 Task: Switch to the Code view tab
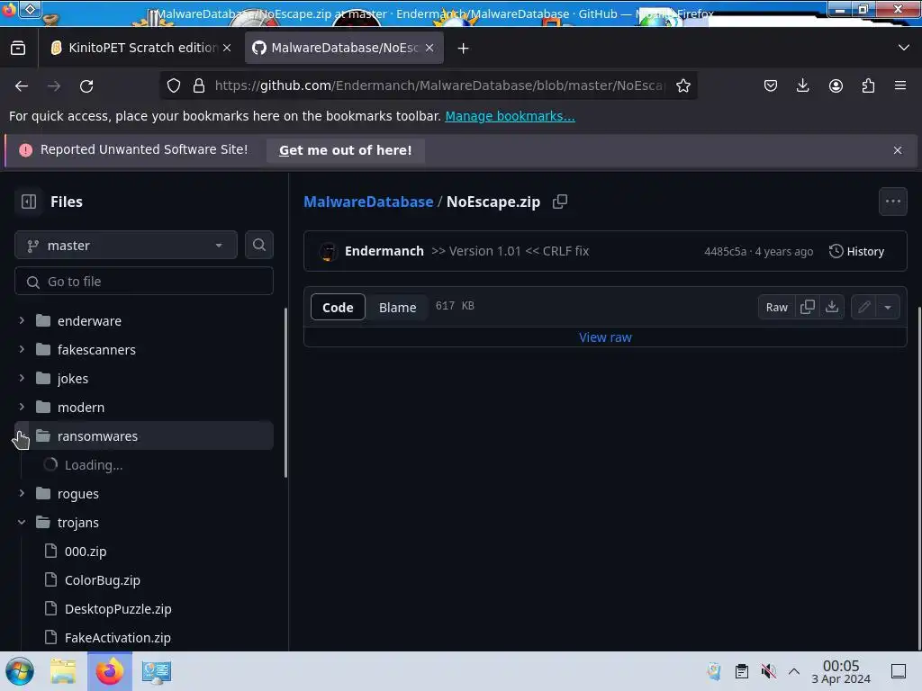point(338,308)
